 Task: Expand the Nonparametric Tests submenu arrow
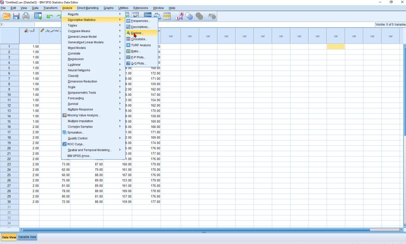(120, 92)
